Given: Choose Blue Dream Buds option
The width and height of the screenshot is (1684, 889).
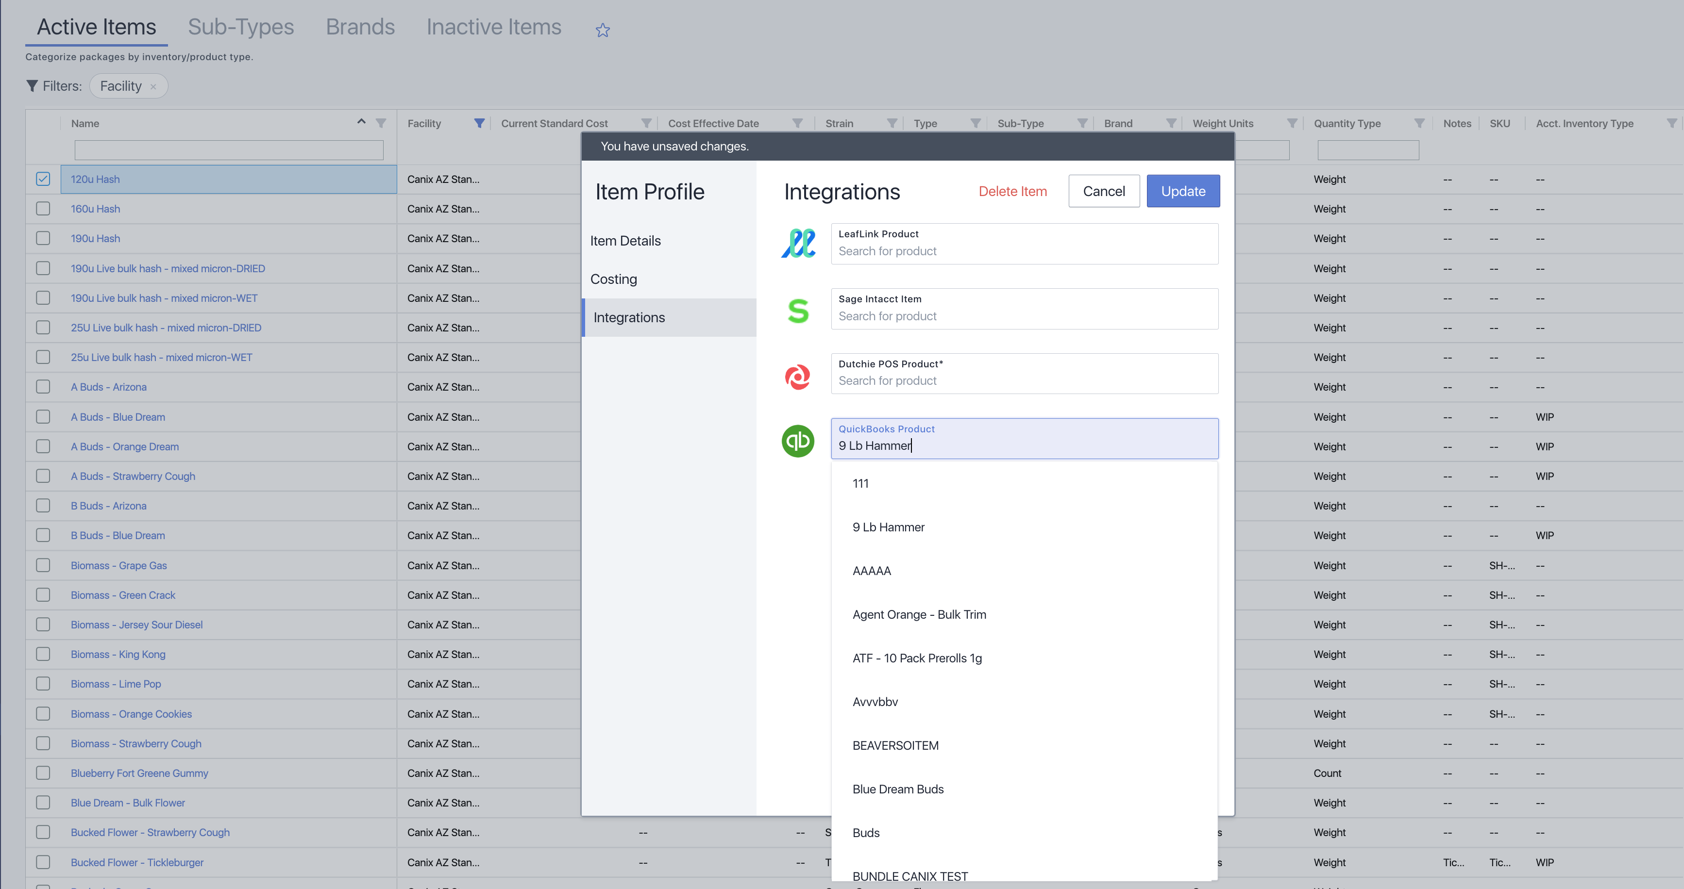Looking at the screenshot, I should 1025,789.
